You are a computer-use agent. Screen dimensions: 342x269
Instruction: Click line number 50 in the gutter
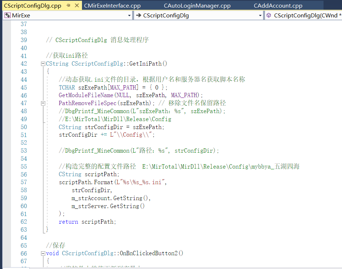pyautogui.click(x=24, y=127)
